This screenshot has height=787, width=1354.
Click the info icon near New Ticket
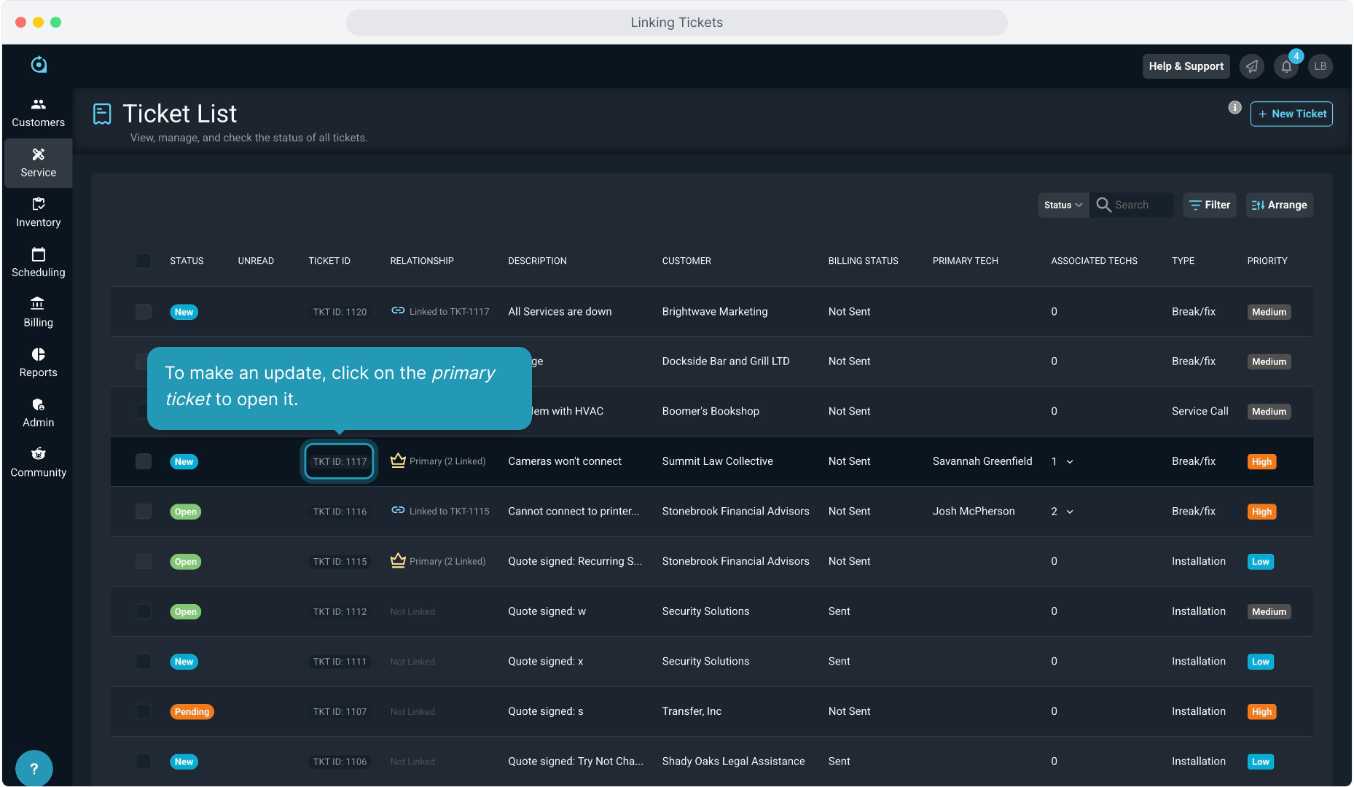(1234, 108)
